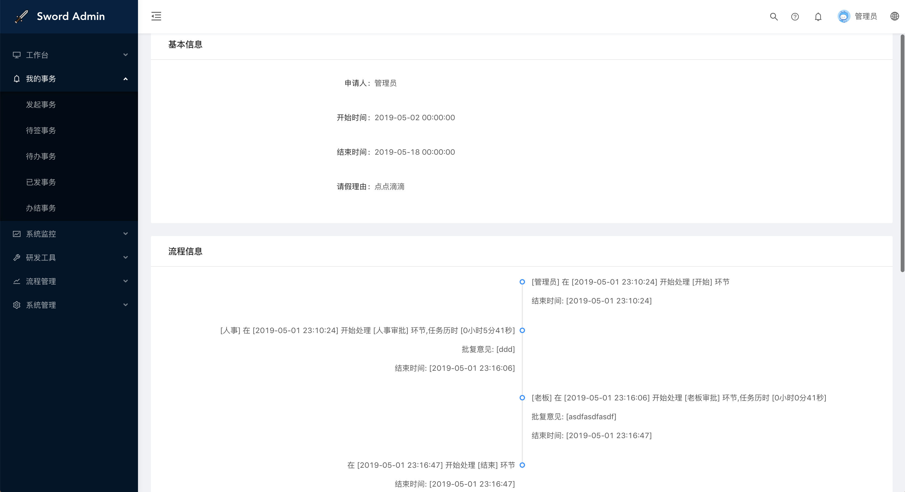Screen dimensions: 905x492
Task: Click the search icon in top bar
Action: click(773, 16)
